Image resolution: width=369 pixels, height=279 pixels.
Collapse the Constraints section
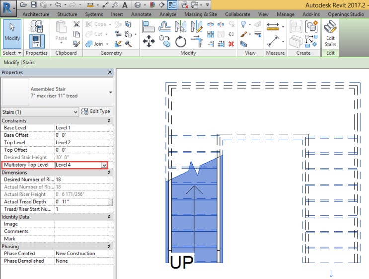(x=109, y=121)
